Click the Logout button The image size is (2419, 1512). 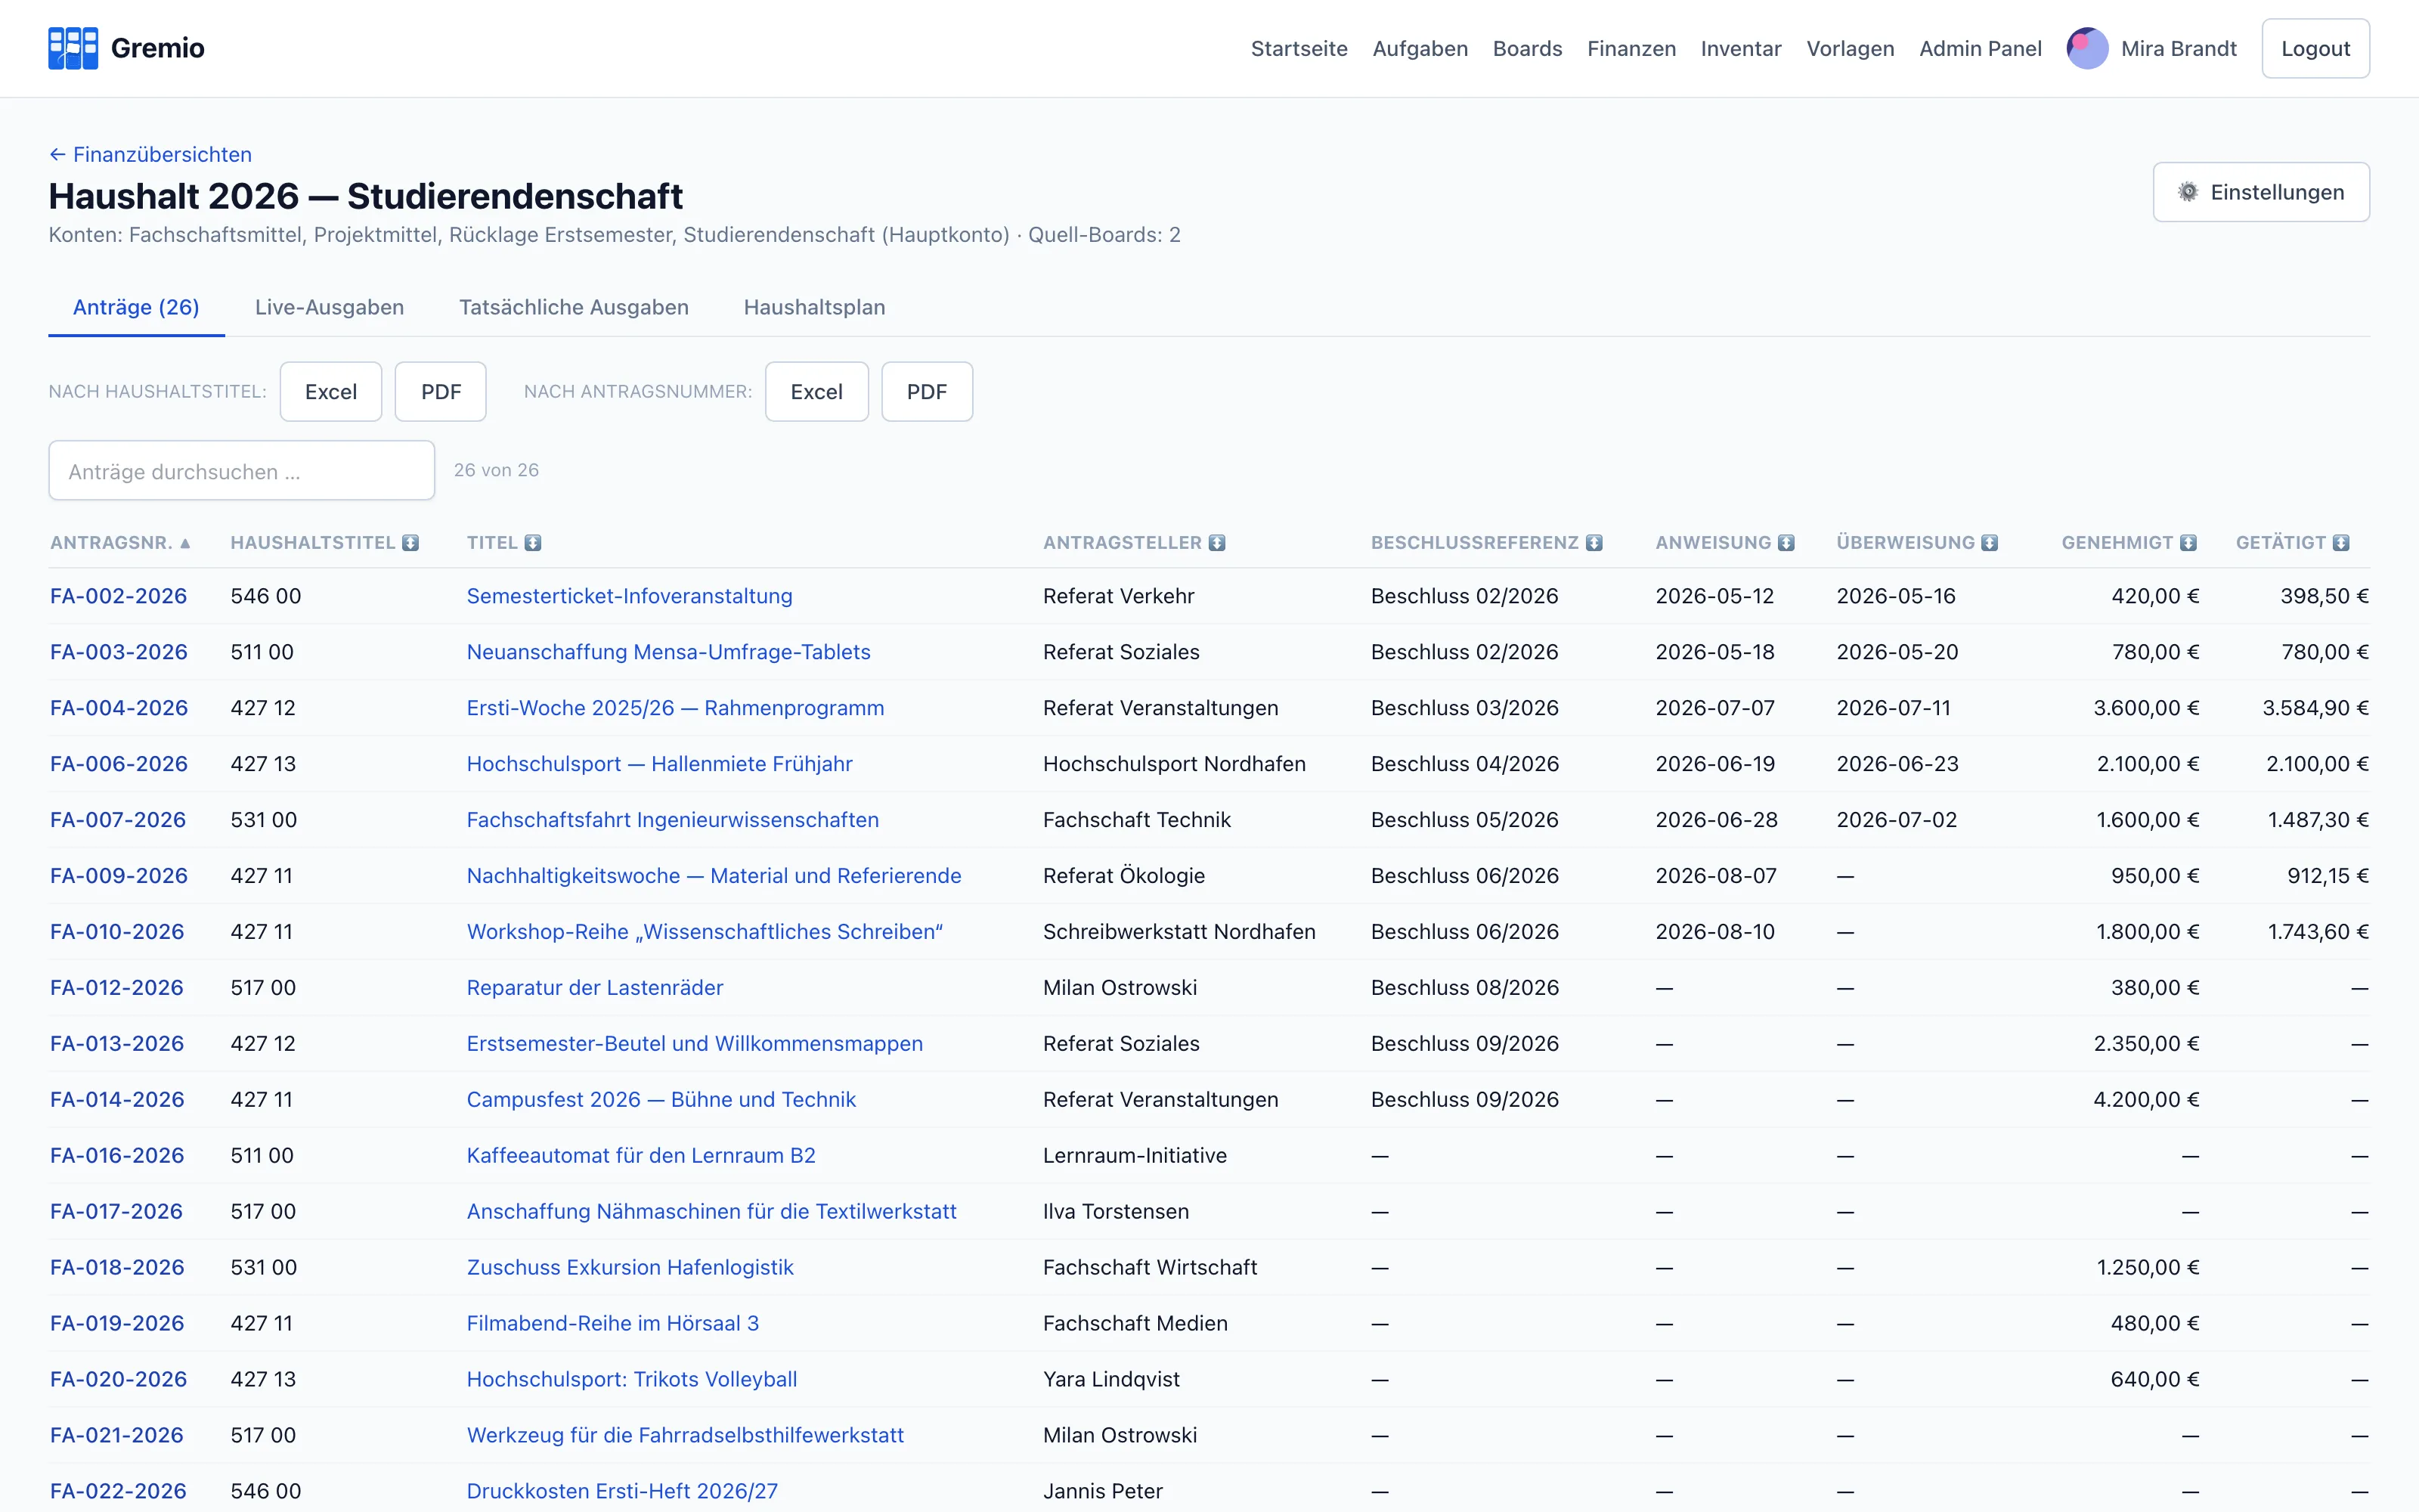click(2315, 48)
